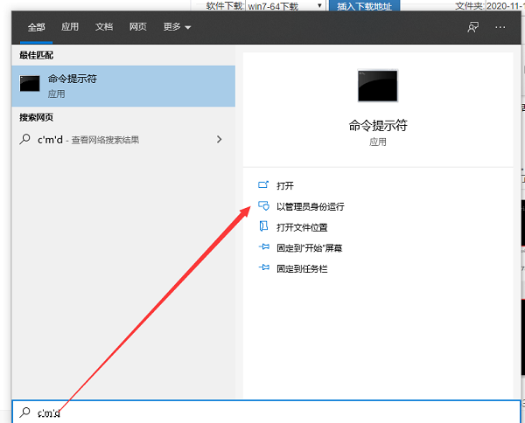Expand the c'm'd web search result chevron
The height and width of the screenshot is (423, 525).
point(219,139)
